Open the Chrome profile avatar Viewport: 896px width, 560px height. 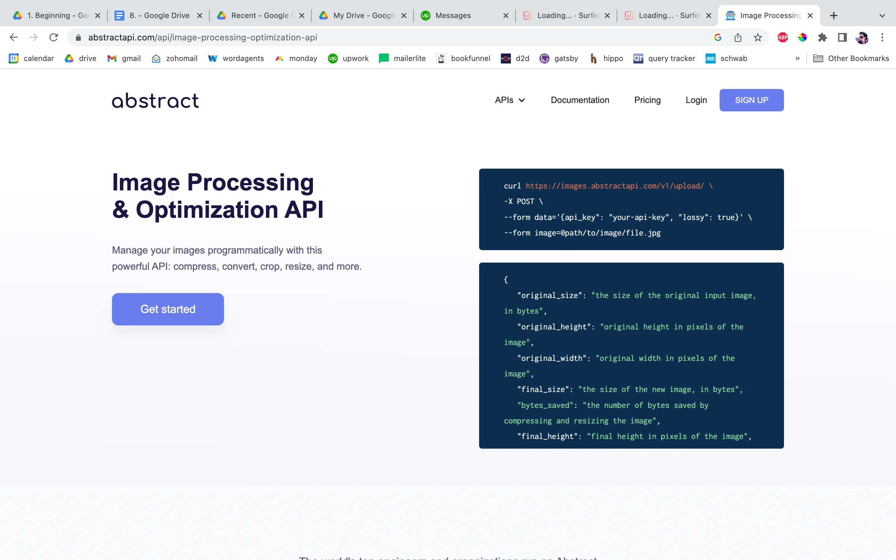[863, 37]
